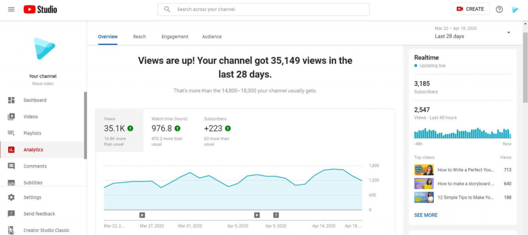Expand the Last 28 days date range dropdown
528x235 pixels.
473,32
